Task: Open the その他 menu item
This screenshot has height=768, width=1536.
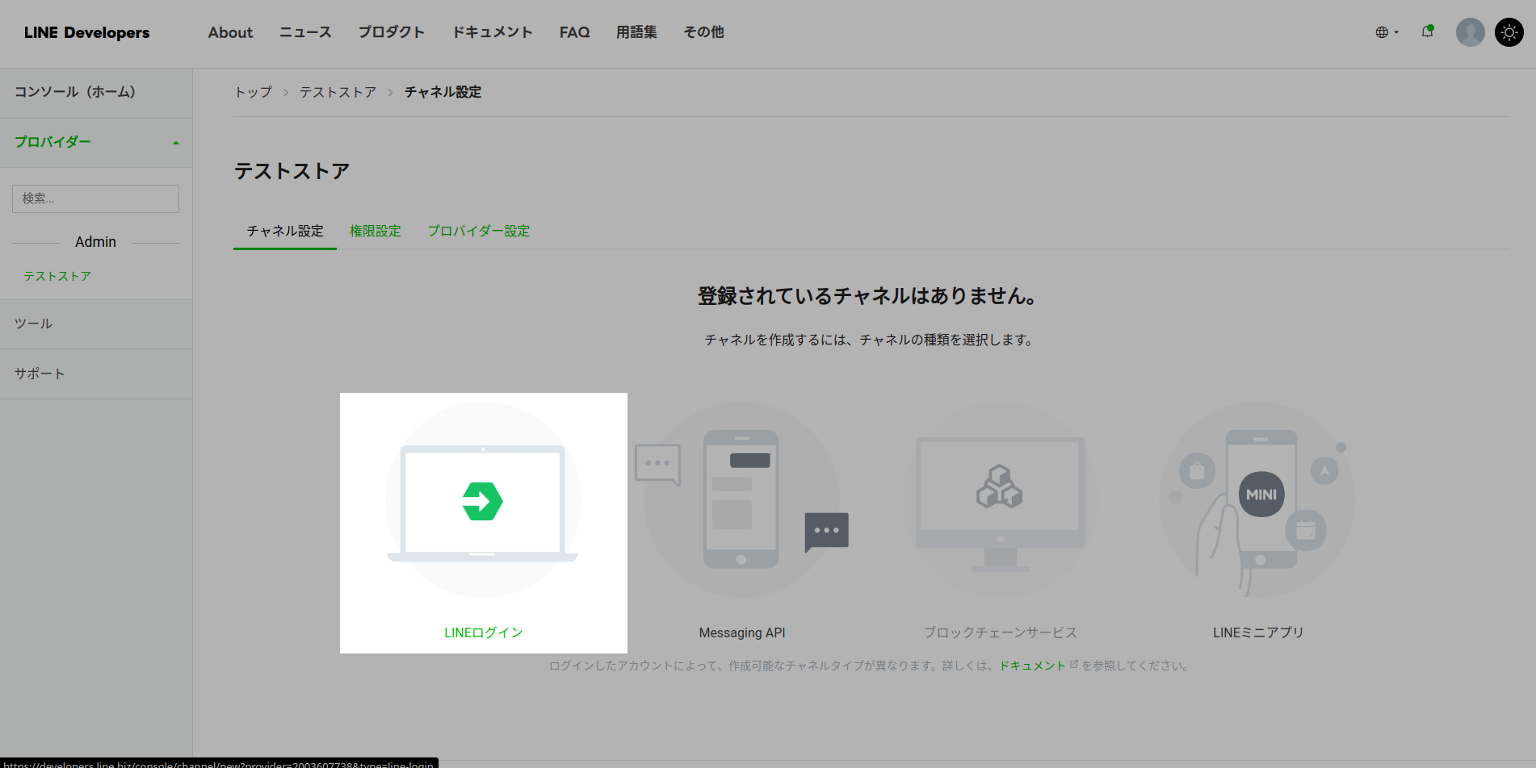Action: pos(703,32)
